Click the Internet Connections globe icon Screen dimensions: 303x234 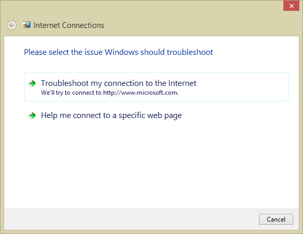26,25
